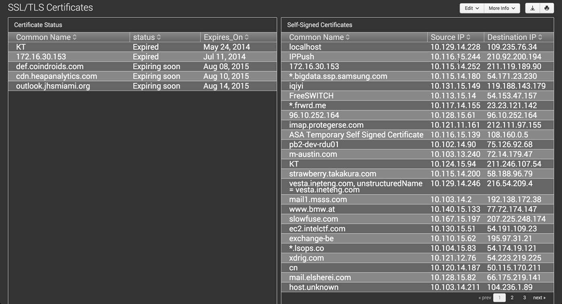Click destination IP 211.246.107.54

pos(514,164)
